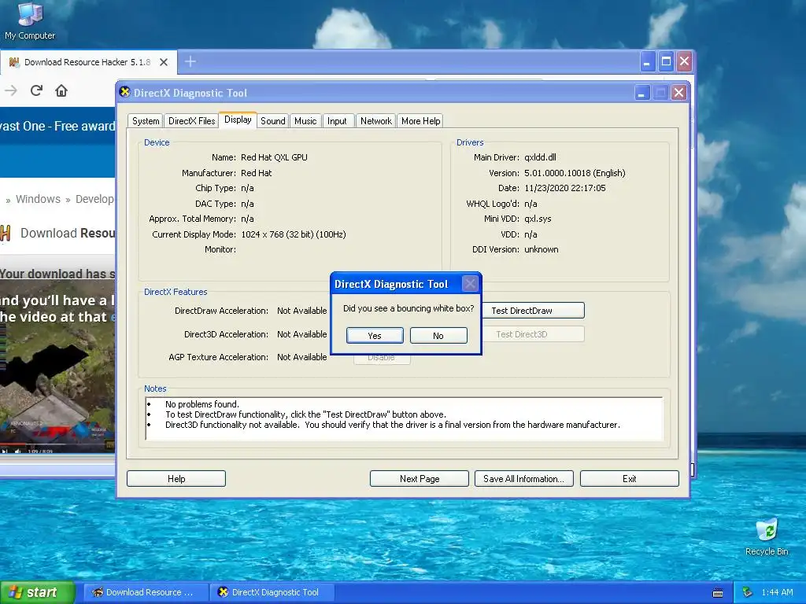Open the Music tab

point(305,120)
